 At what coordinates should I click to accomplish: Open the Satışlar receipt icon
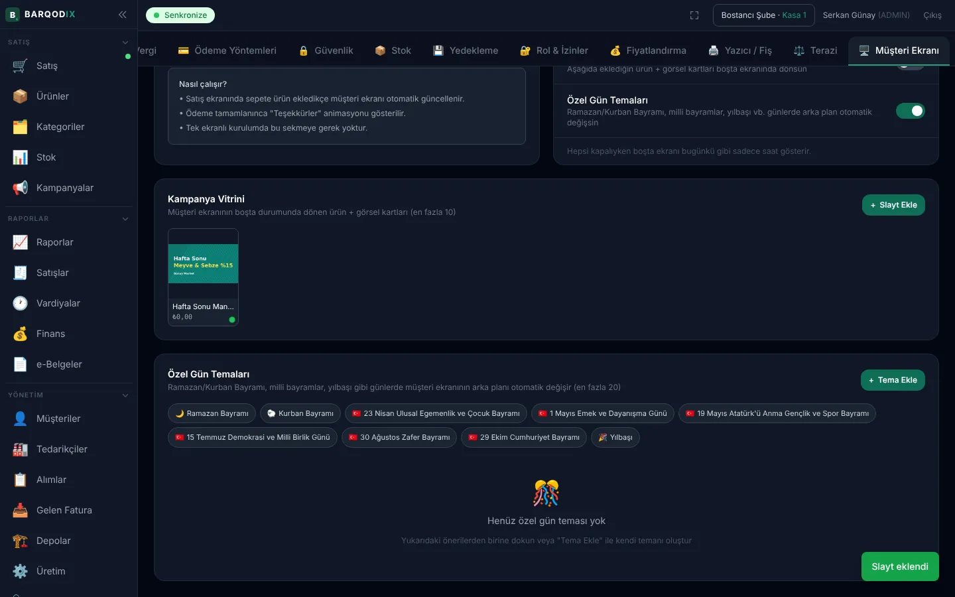click(21, 273)
